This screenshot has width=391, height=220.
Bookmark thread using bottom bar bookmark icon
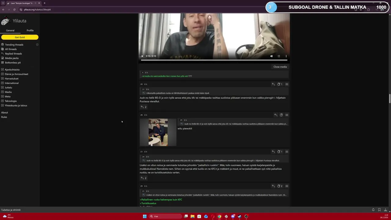[379, 210]
